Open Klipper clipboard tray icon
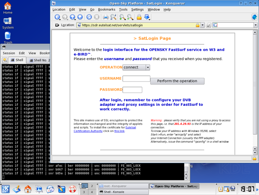259x195 pixels. tap(221, 189)
